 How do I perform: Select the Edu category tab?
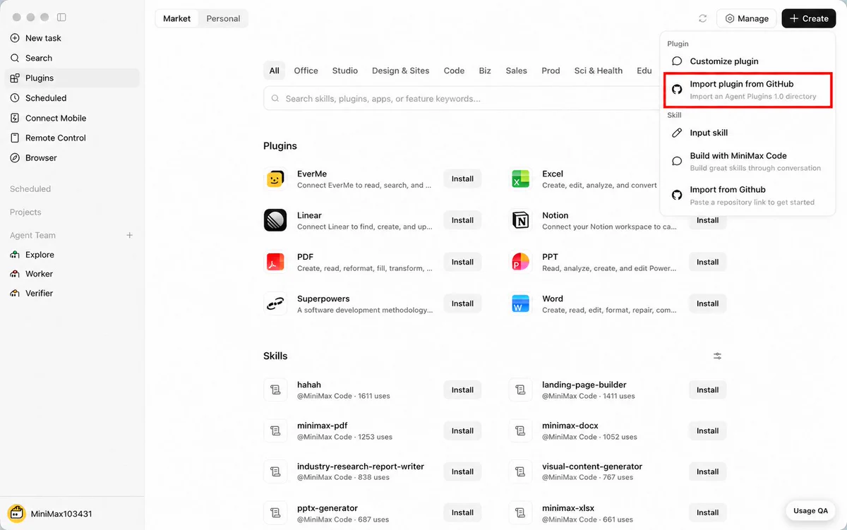[644, 71]
